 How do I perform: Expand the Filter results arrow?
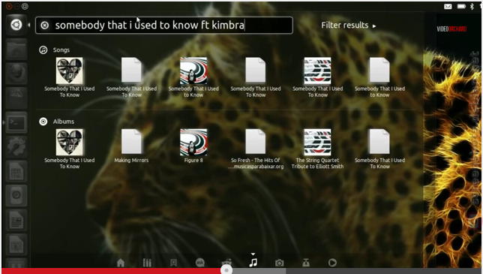point(374,26)
